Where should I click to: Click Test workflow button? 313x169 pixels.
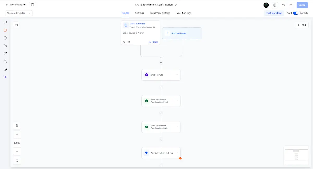pyautogui.click(x=274, y=13)
